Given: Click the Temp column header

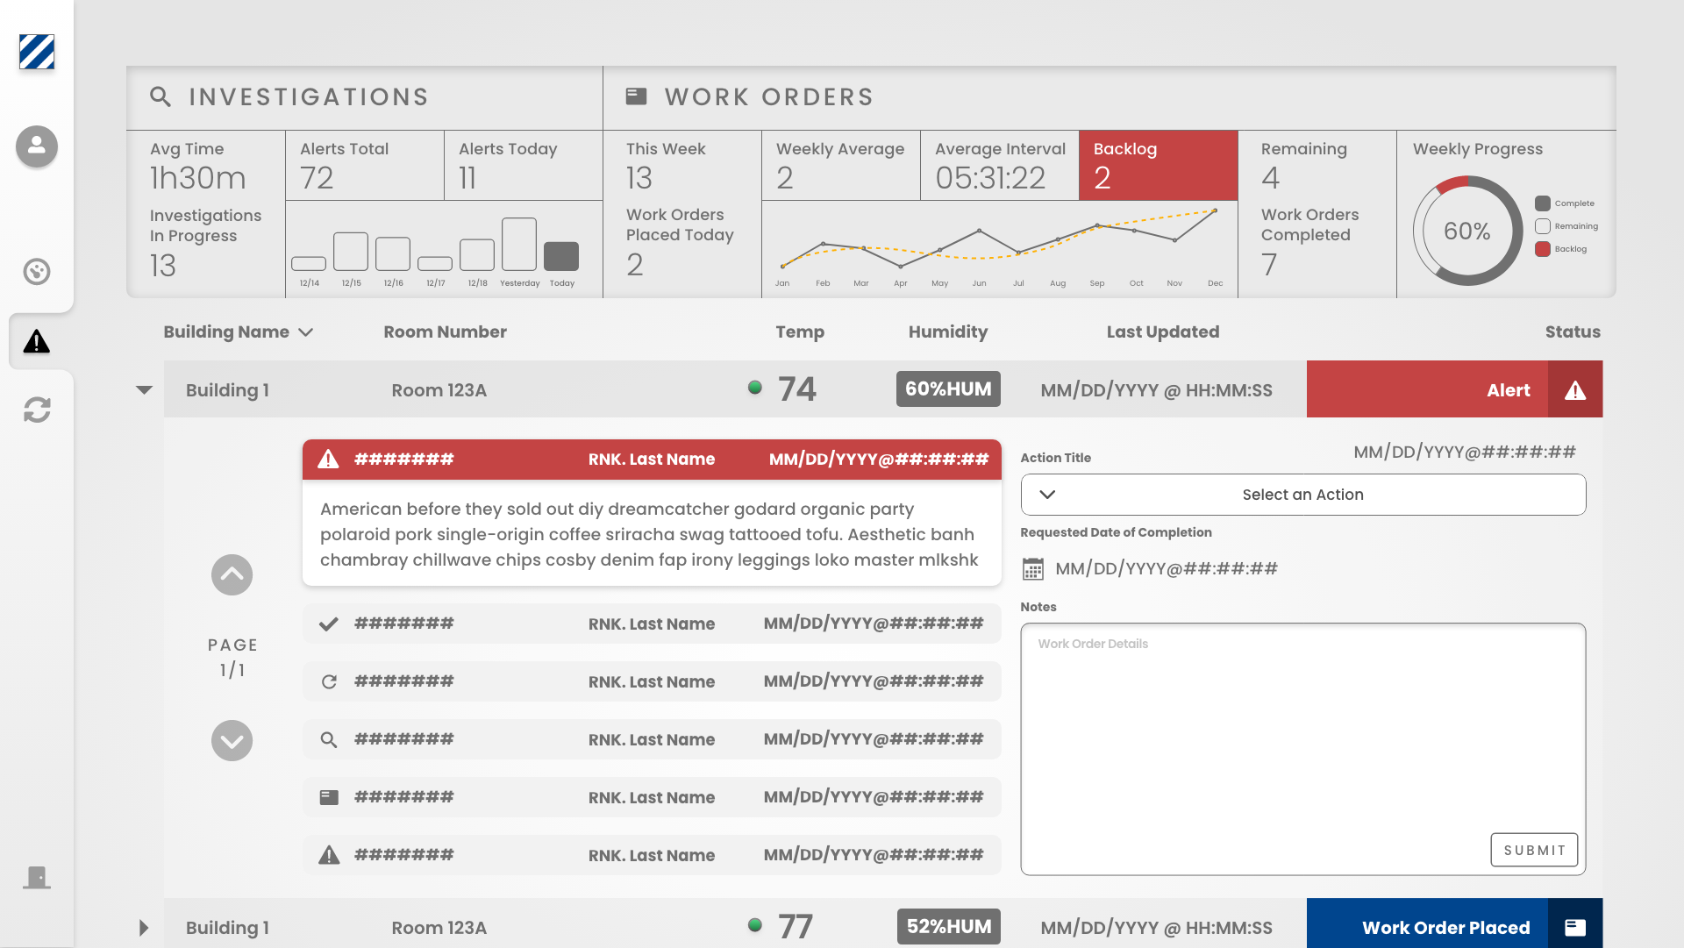Looking at the screenshot, I should point(800,332).
